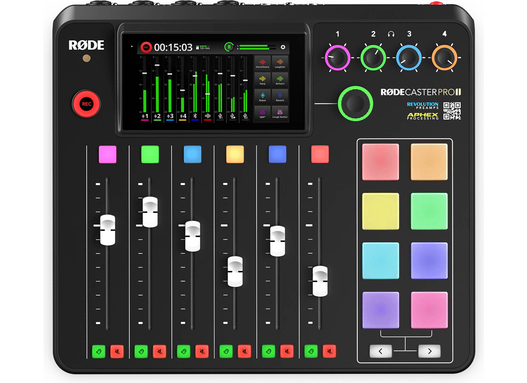This screenshot has height=383, width=527.
Task: Select the Bluetooth channel icon on touchscreen
Action: 195,116
